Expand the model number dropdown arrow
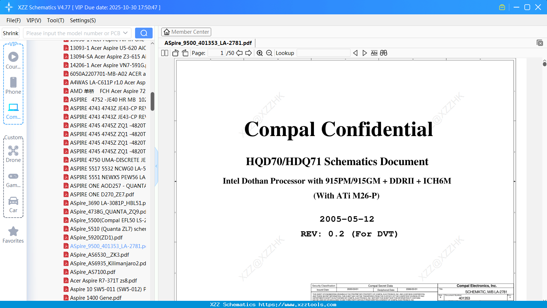The height and width of the screenshot is (308, 547). coord(125,33)
